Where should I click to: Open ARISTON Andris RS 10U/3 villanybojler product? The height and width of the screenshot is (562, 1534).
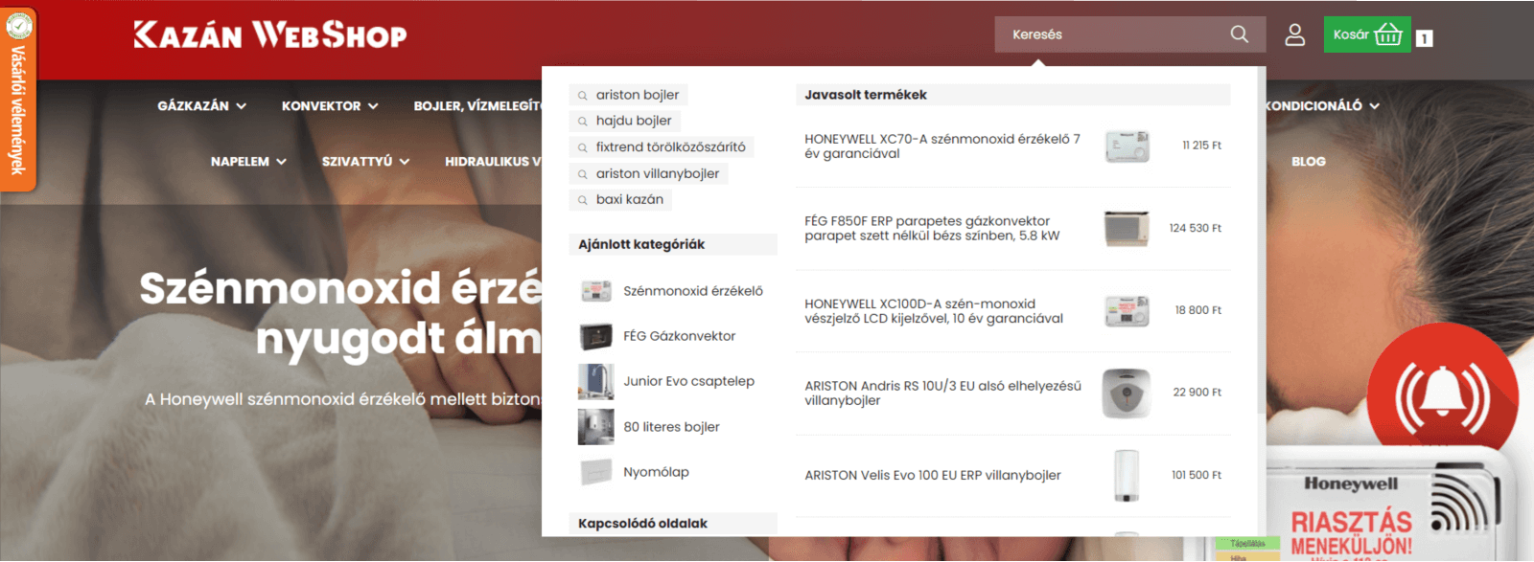tap(942, 393)
